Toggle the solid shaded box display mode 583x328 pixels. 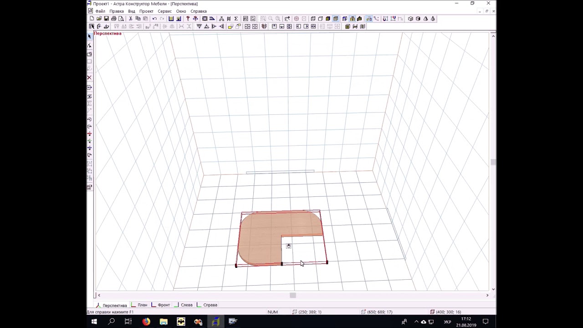(x=328, y=19)
